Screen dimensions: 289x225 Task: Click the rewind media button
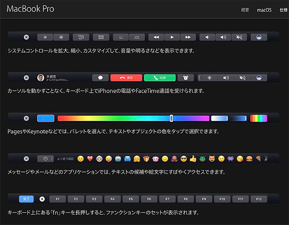[156, 37]
